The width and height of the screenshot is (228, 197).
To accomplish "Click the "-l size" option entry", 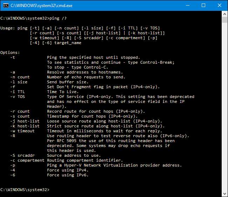I will click(19, 82).
